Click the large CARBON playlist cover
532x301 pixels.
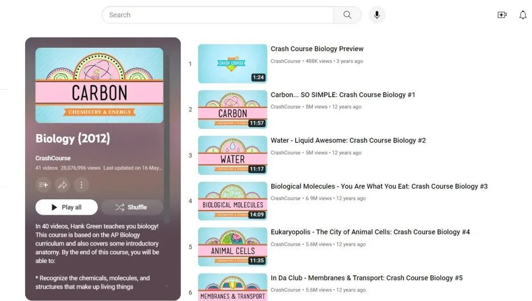click(x=99, y=85)
